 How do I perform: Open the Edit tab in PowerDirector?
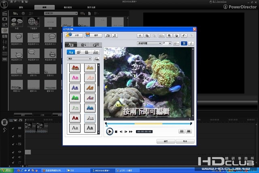click(x=45, y=7)
